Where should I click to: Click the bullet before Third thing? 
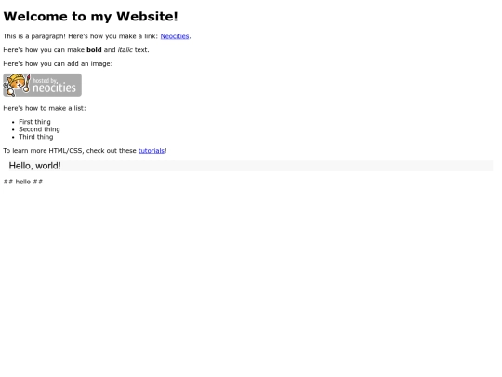[13, 137]
